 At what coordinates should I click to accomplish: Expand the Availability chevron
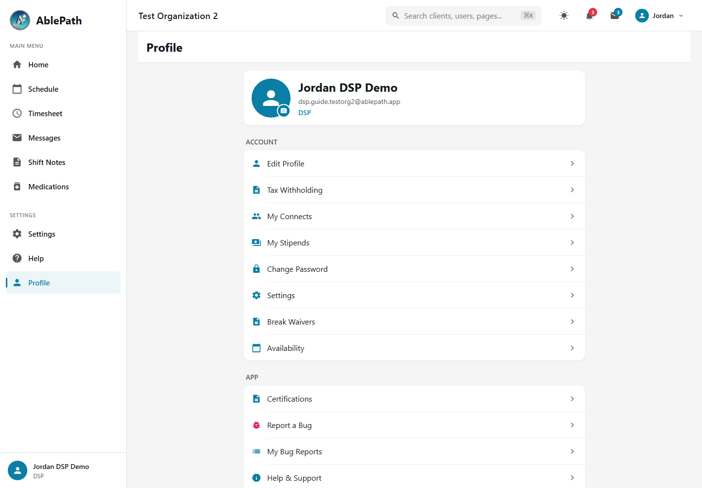coord(572,348)
